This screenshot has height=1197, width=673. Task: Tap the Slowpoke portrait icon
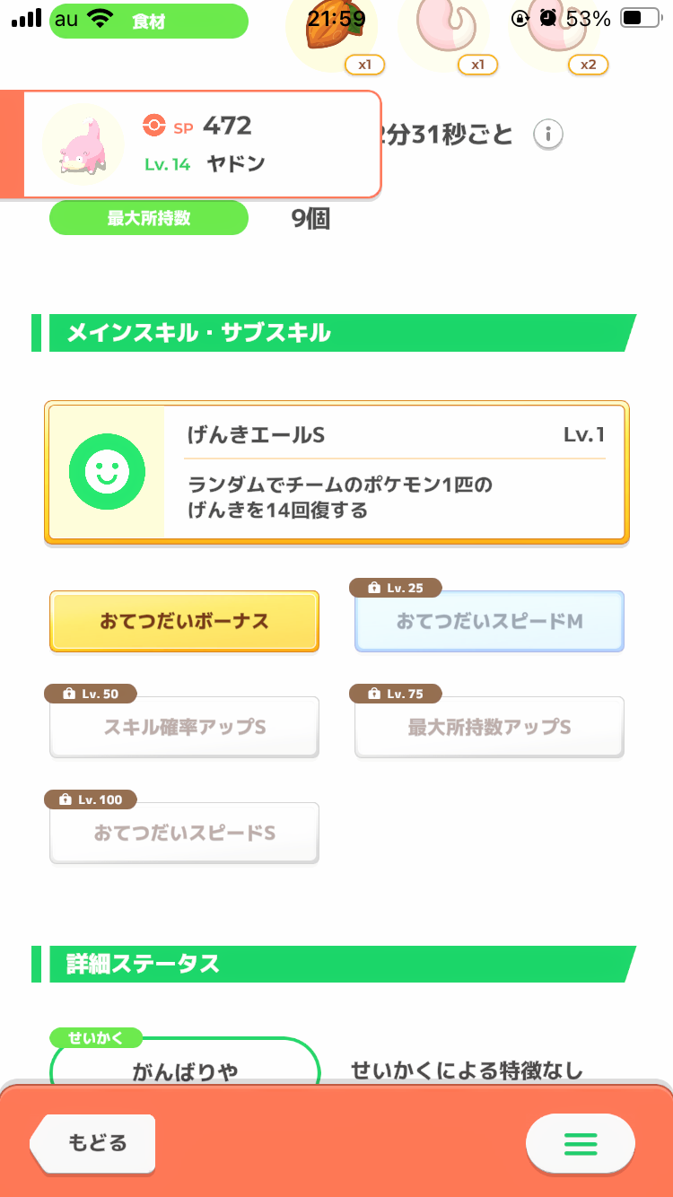83,144
